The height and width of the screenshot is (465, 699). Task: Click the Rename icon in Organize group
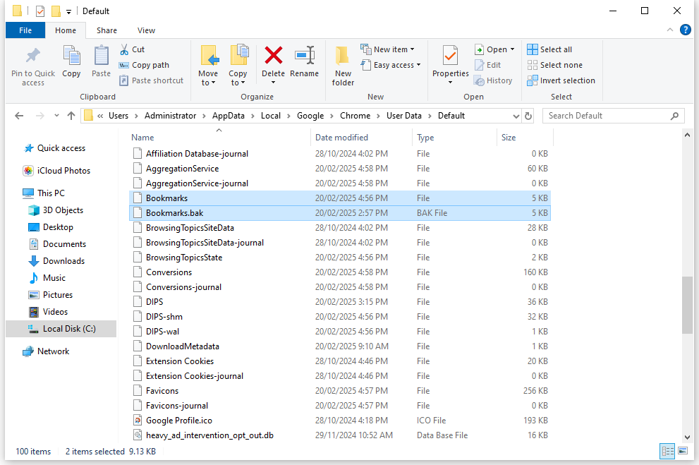(x=304, y=56)
